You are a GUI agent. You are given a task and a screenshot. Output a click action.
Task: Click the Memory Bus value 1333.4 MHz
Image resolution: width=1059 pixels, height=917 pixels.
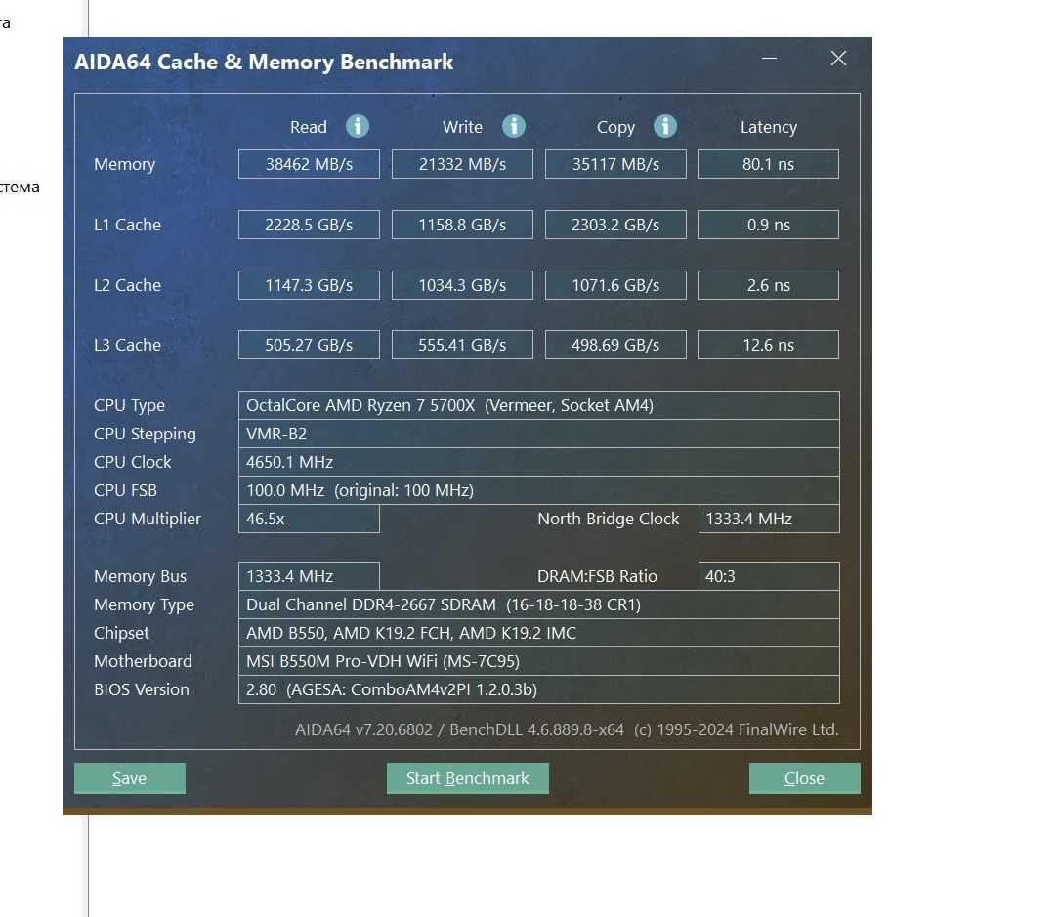pos(309,576)
